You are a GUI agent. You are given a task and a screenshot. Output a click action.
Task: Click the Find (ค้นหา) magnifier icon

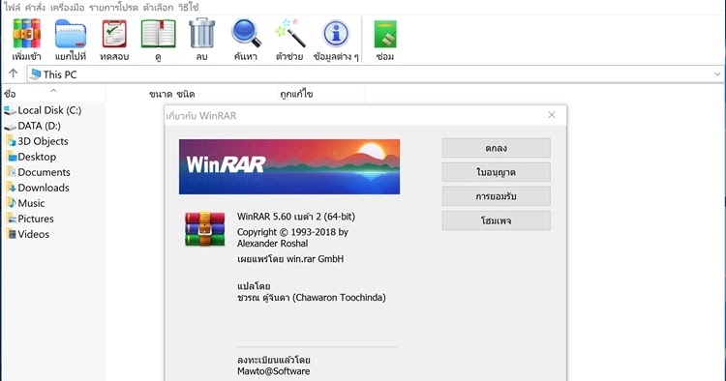pyautogui.click(x=246, y=33)
